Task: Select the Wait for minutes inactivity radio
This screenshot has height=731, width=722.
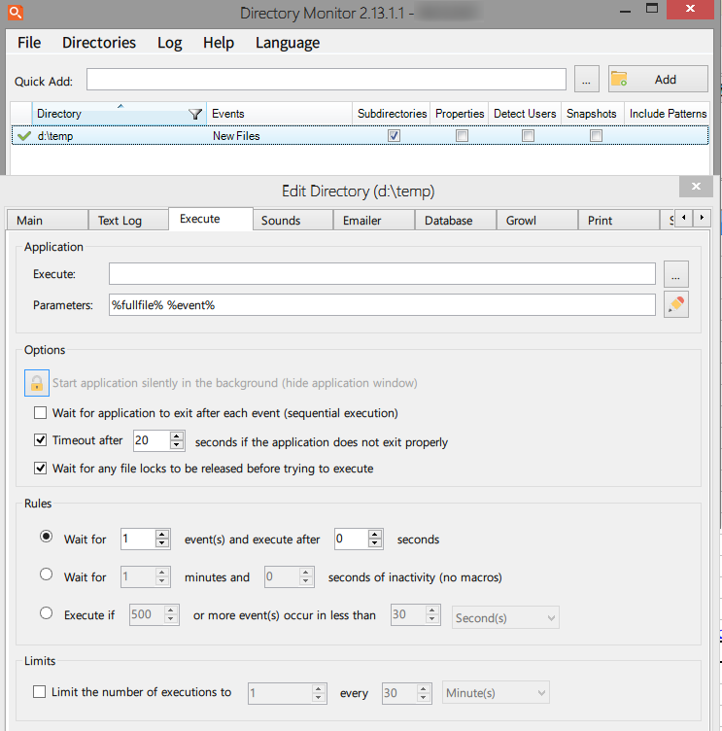Action: point(46,574)
